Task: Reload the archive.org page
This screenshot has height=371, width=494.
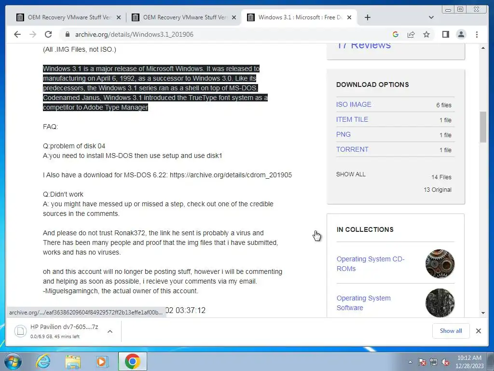Action: tap(48, 34)
